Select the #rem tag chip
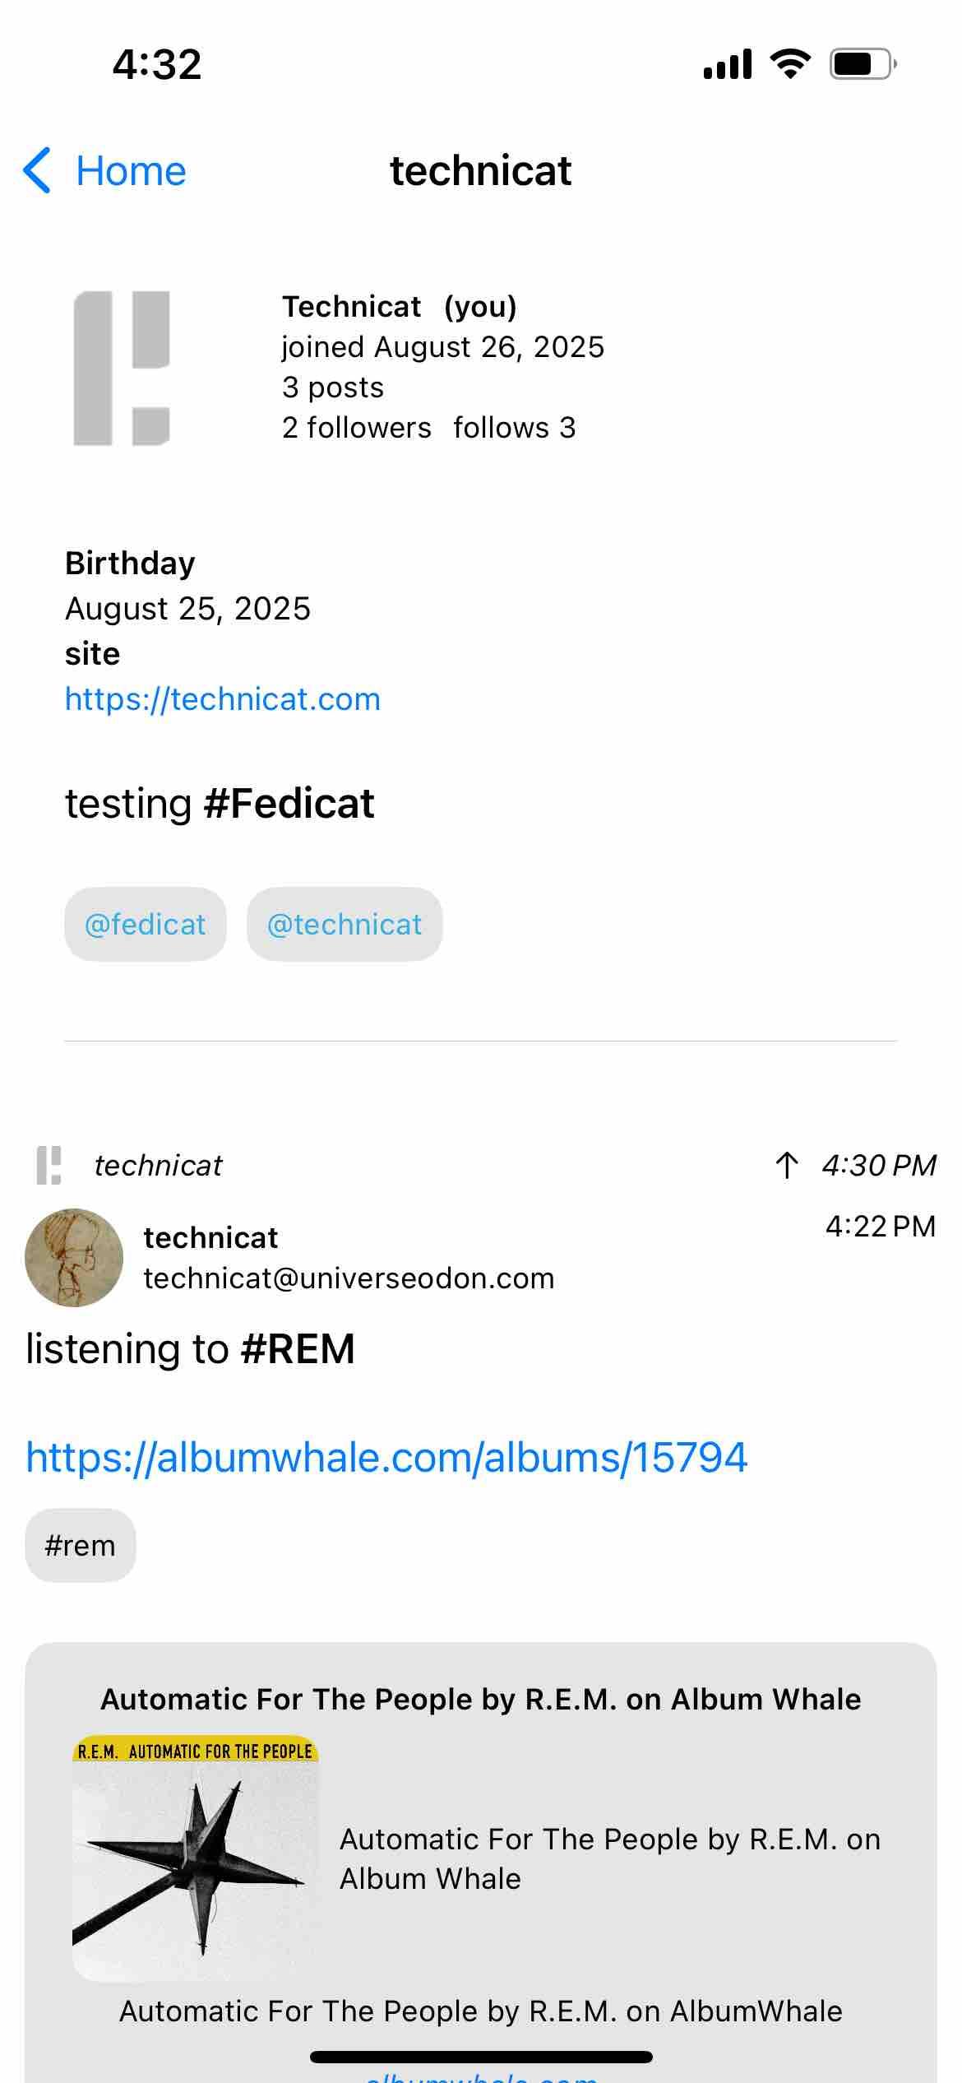This screenshot has width=962, height=2083. (x=81, y=1545)
